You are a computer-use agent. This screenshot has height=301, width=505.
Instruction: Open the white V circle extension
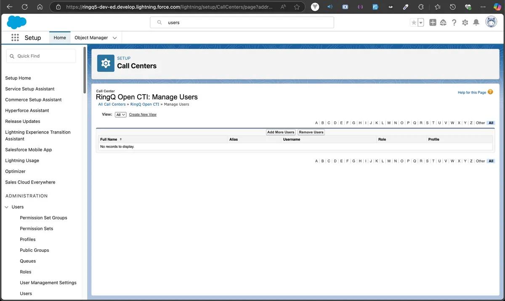315,7
